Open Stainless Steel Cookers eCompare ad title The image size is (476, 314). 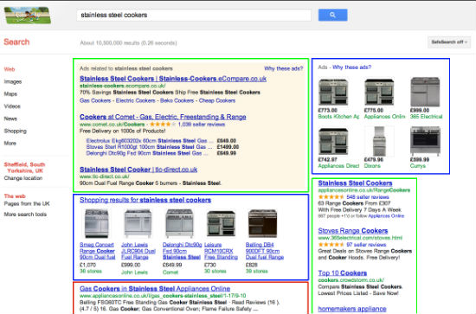click(x=173, y=79)
